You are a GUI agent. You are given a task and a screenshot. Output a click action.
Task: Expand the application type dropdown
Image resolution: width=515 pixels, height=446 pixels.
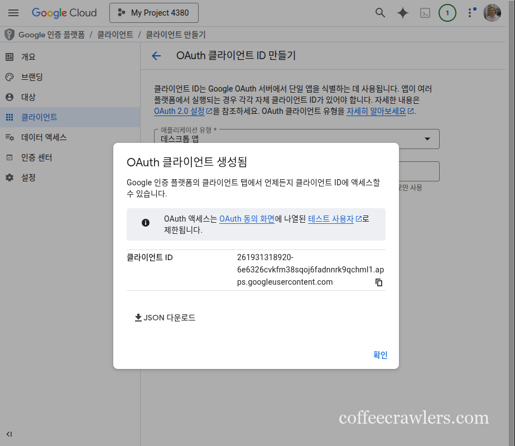pos(427,139)
